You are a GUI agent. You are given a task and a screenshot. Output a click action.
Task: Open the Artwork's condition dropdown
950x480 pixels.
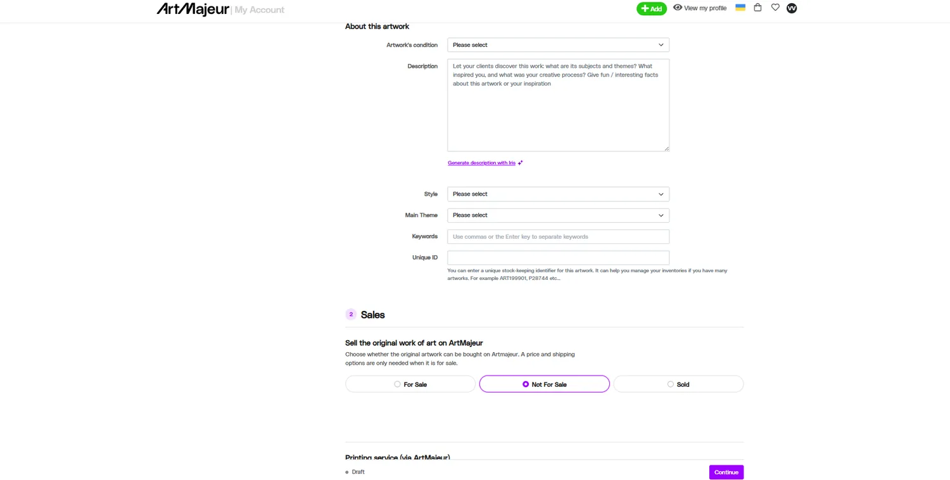[558, 45]
